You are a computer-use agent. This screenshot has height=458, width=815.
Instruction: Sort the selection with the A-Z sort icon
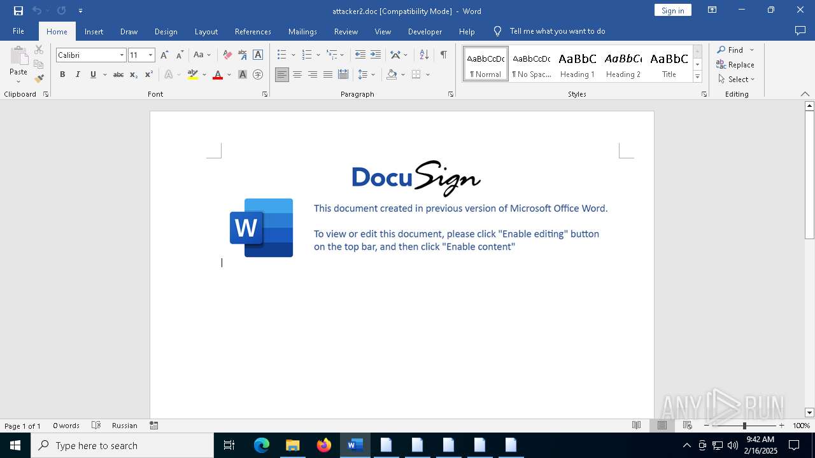424,55
